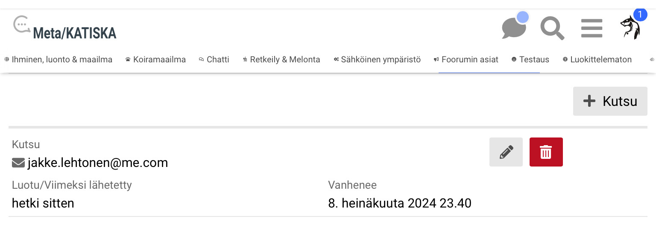Click the envelope icon beside the email

[x=18, y=163]
